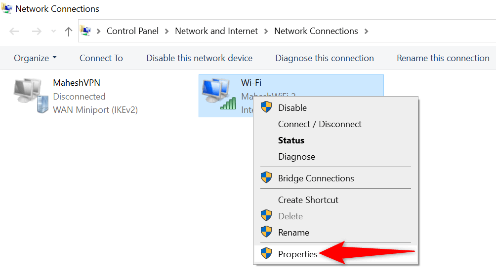Click the MaheshVPN adapter icon

pyautogui.click(x=31, y=96)
